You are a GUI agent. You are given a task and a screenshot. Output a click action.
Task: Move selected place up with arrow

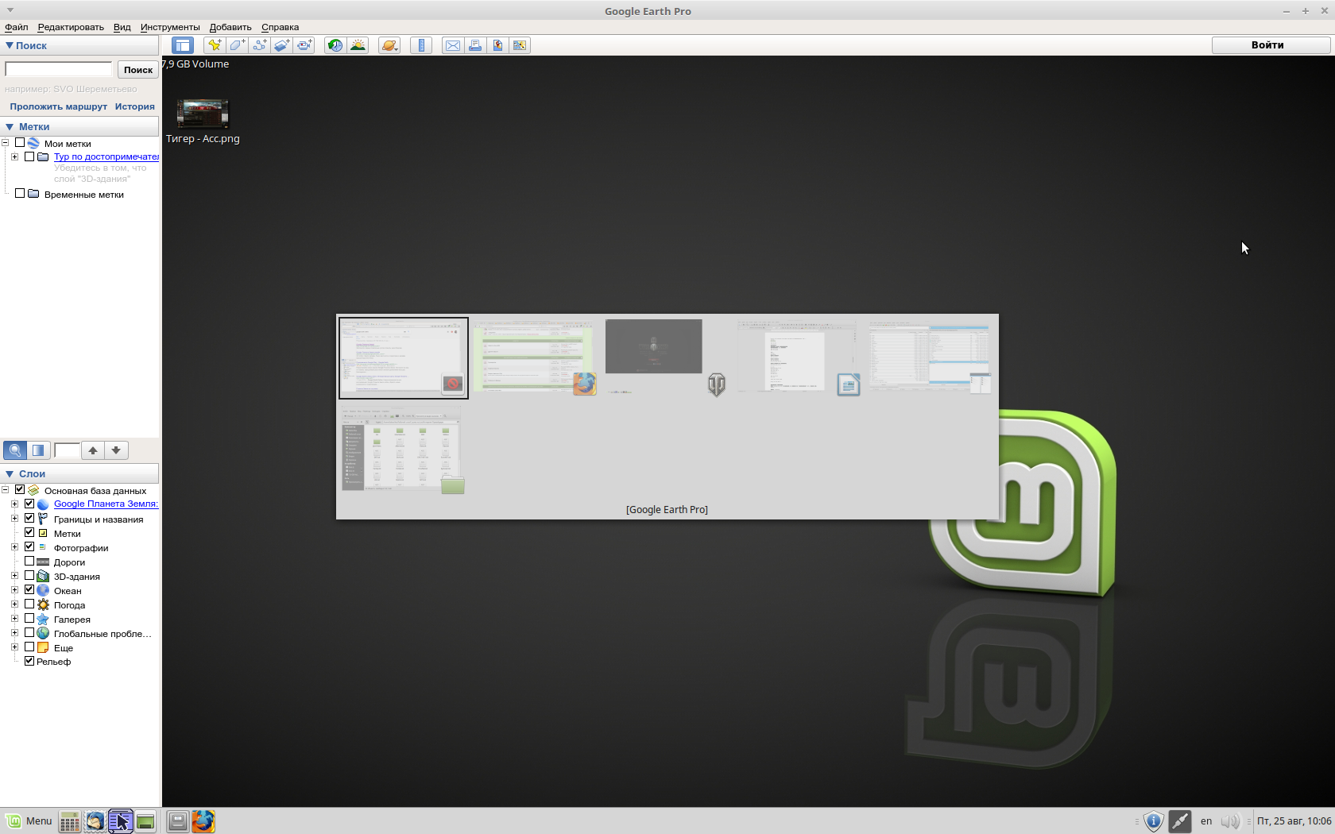pyautogui.click(x=93, y=450)
